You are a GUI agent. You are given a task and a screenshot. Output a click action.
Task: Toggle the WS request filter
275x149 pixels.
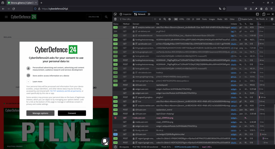point(226,19)
